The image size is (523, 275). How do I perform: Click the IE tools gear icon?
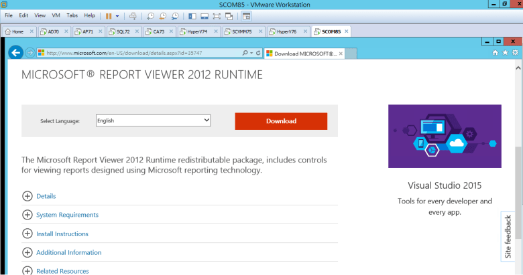[x=514, y=52]
